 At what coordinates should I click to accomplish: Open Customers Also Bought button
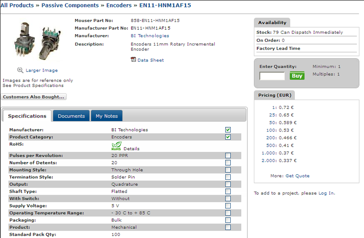(x=33, y=97)
